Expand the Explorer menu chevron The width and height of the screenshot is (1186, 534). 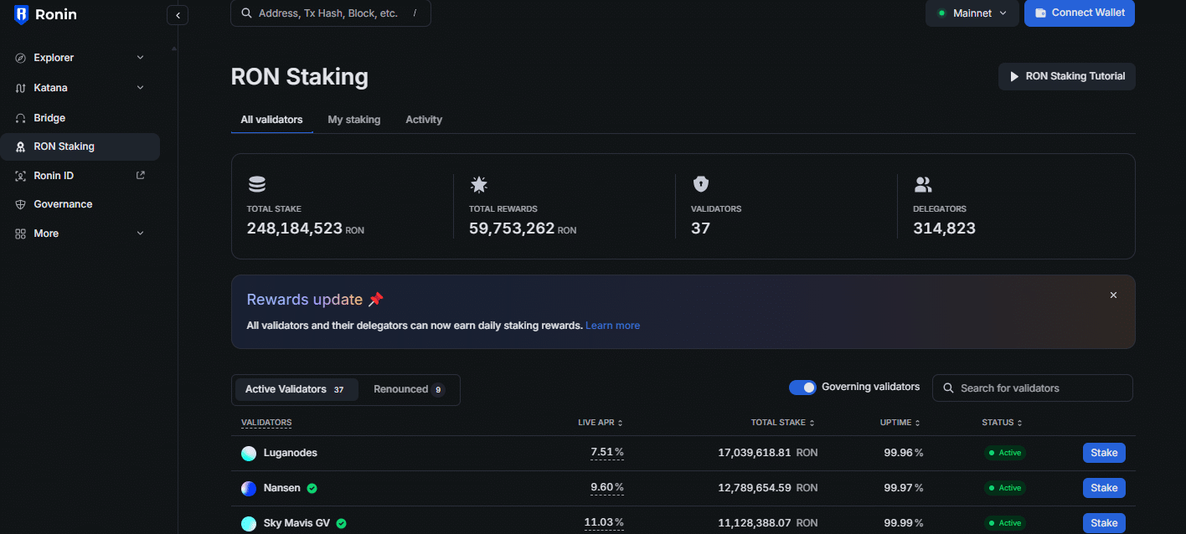click(140, 58)
